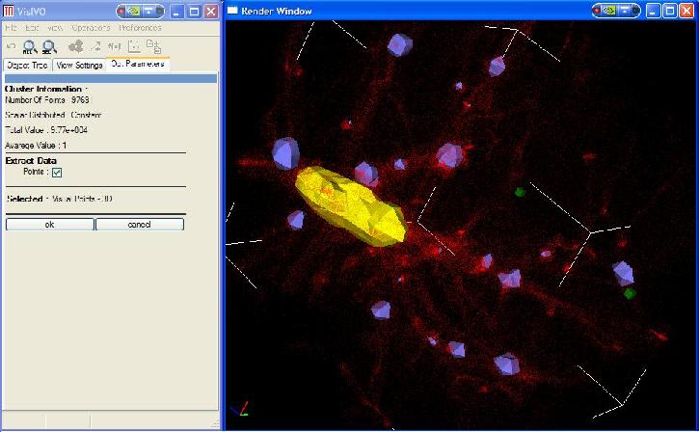699x432 pixels.
Task: Open the File menu
Action: (x=12, y=28)
